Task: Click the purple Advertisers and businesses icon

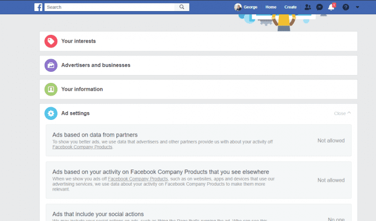Action: pos(51,65)
